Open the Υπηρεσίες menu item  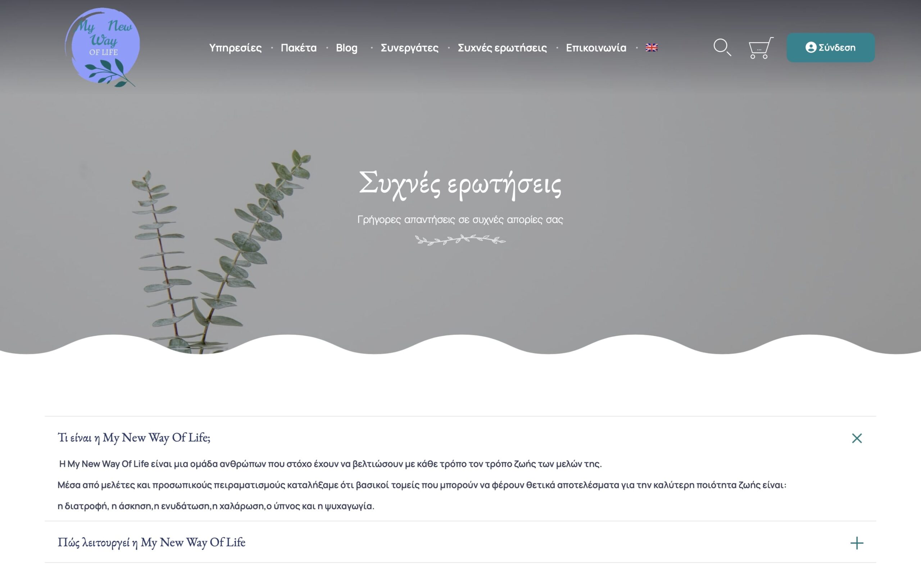coord(235,48)
